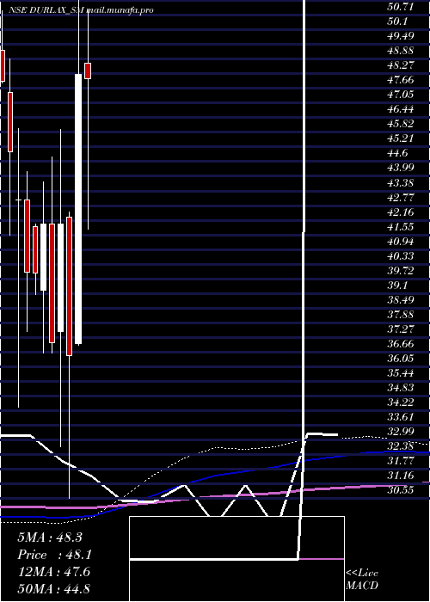Viewport: 430px width, 602px height.
Task: Click the 49.49 price axis label
Action: tap(400, 36)
